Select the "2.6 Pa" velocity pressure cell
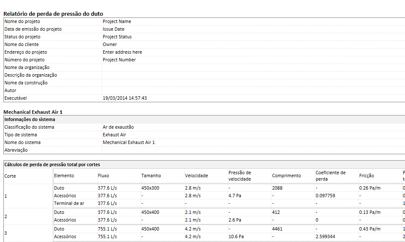This screenshot has width=405, height=242. click(235, 220)
